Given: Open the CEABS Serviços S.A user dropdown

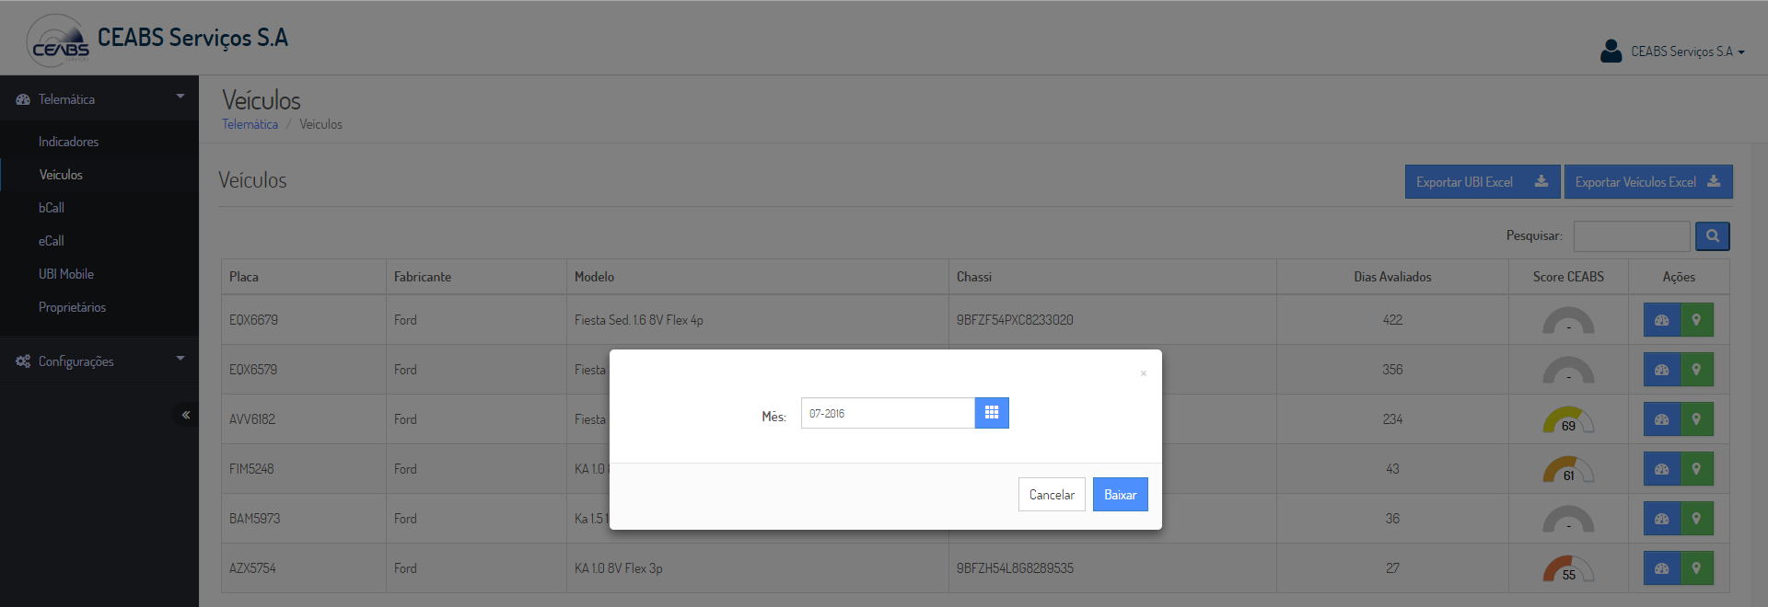Looking at the screenshot, I should [1687, 52].
